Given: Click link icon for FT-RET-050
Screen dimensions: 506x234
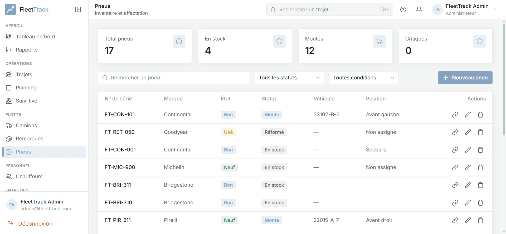Looking at the screenshot, I should tap(455, 132).
